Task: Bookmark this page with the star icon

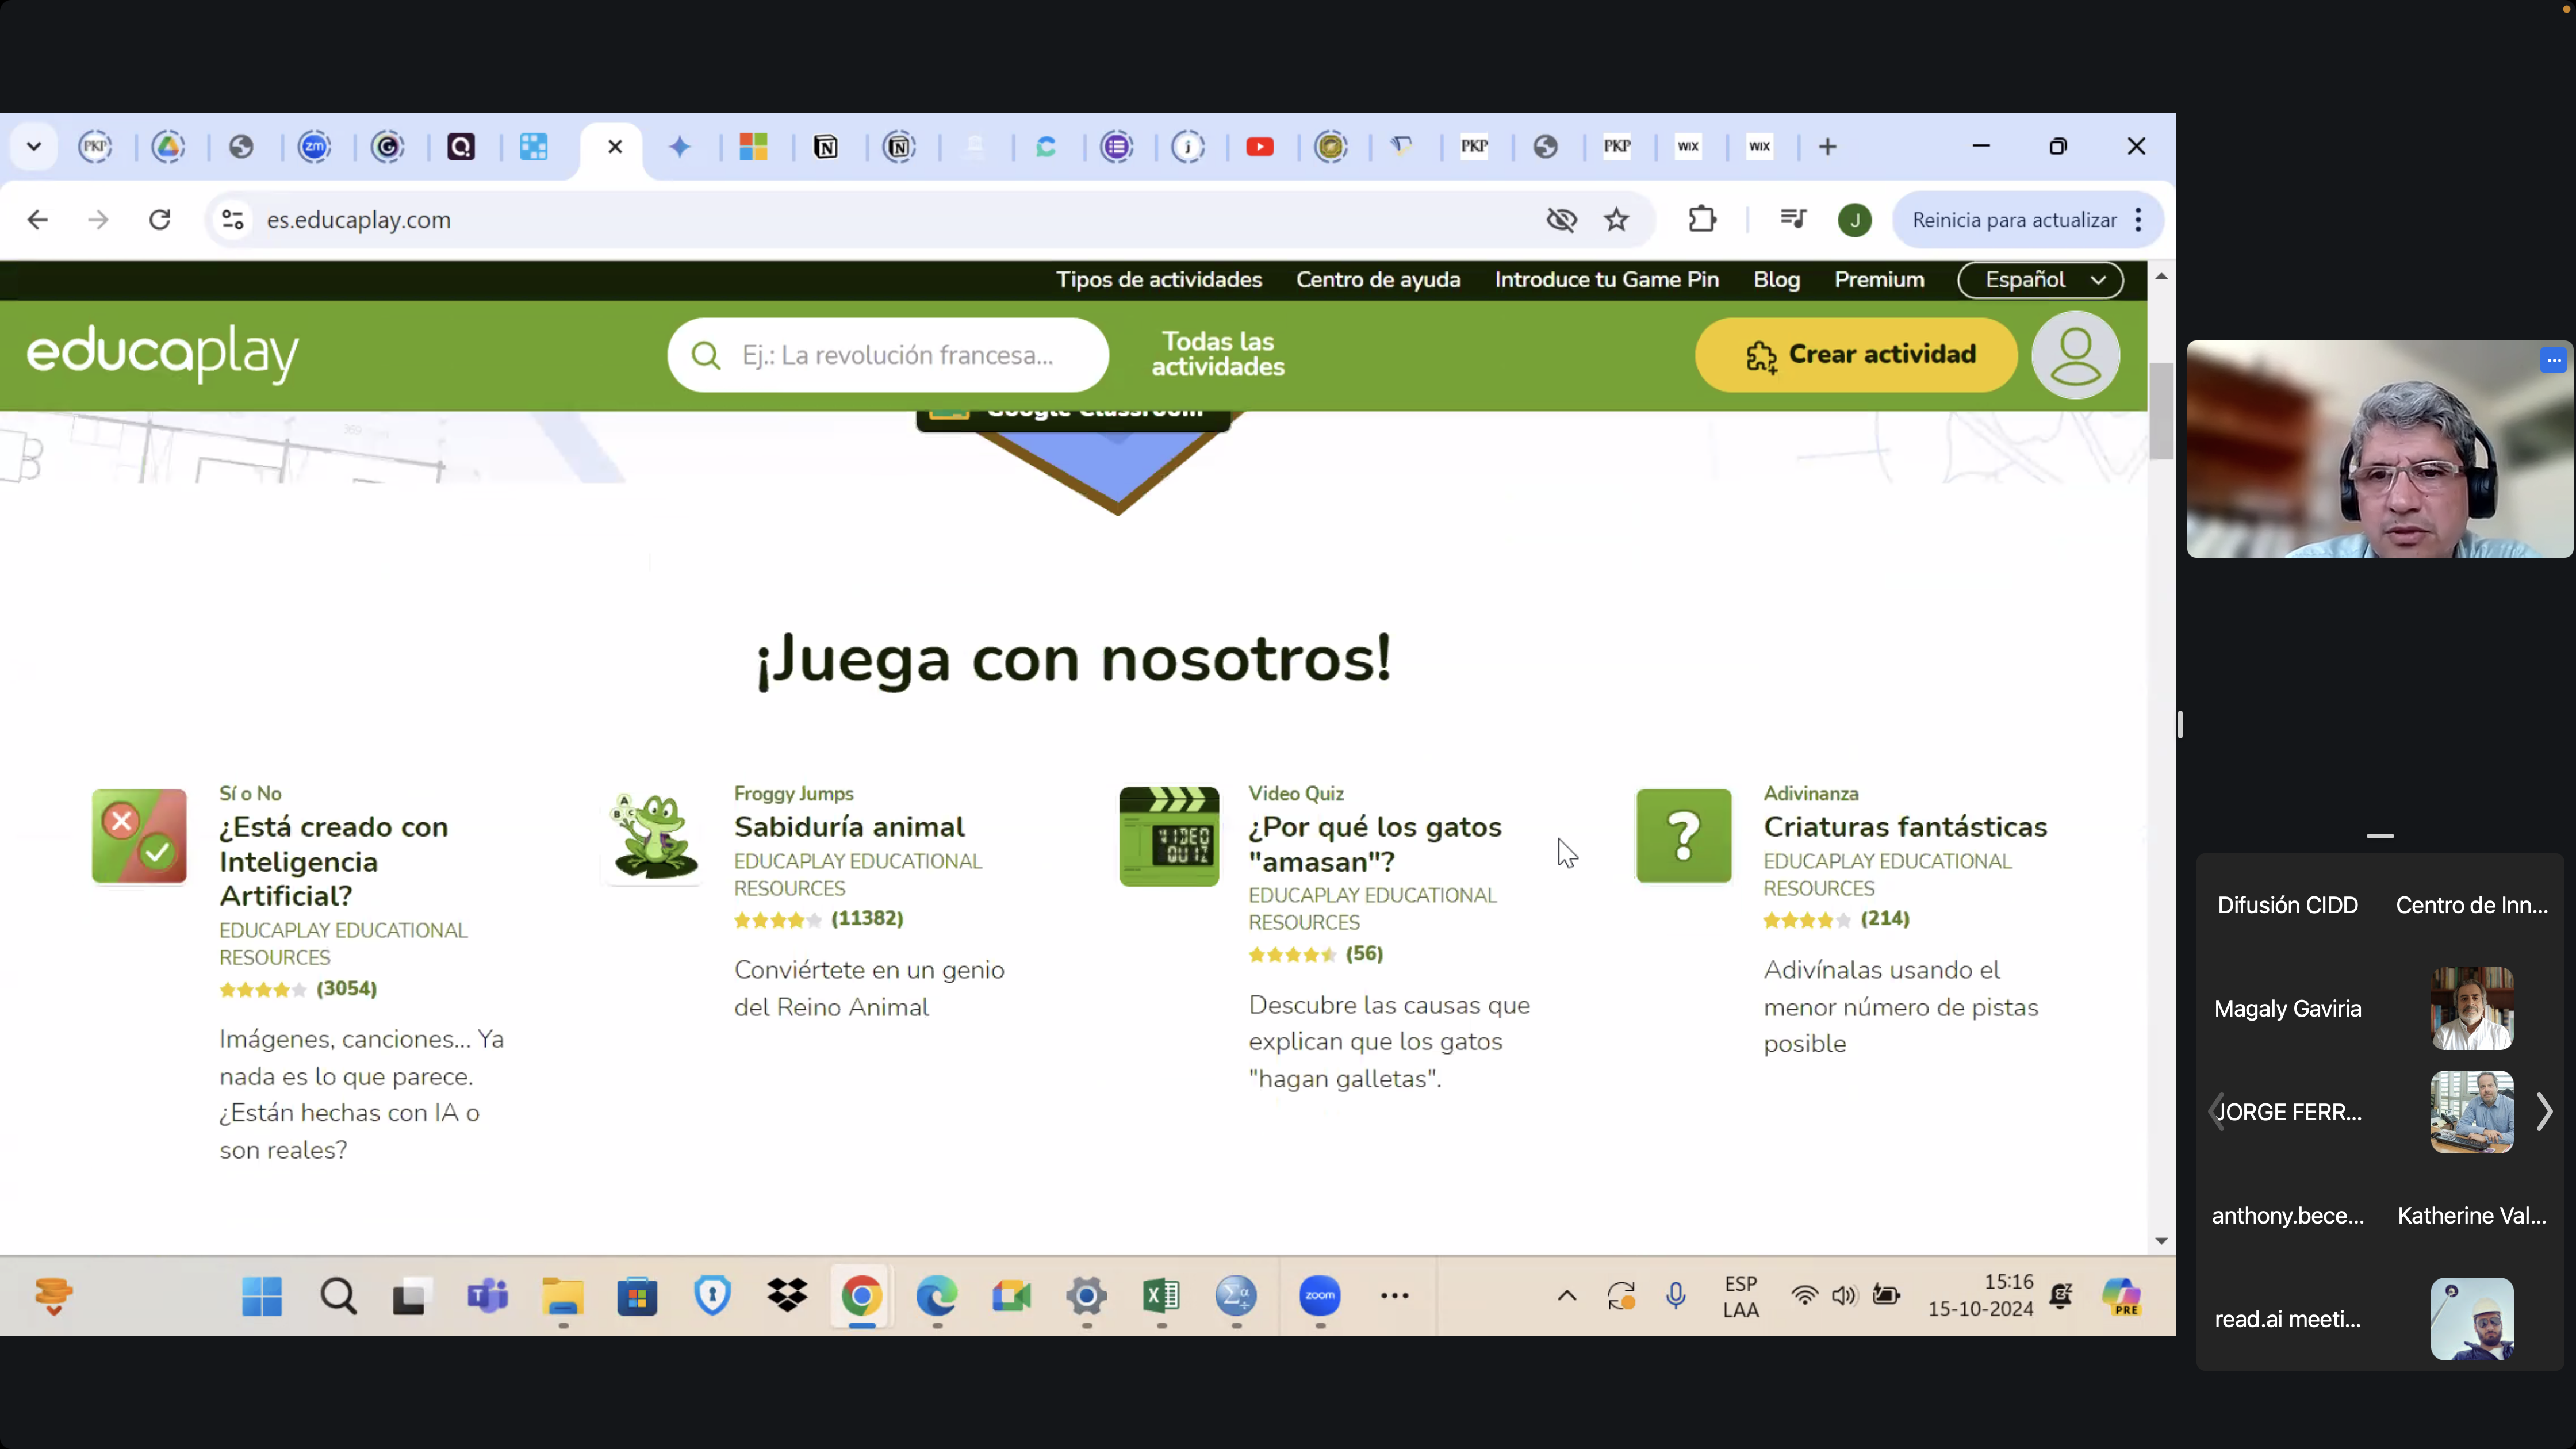Action: point(1617,220)
